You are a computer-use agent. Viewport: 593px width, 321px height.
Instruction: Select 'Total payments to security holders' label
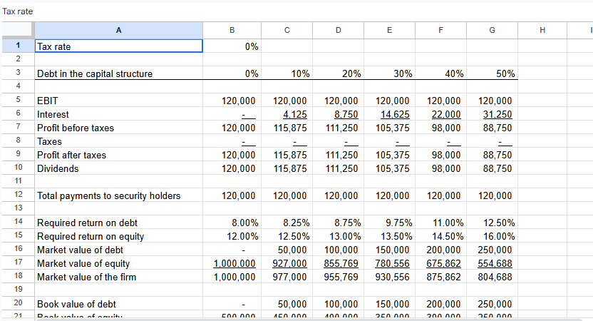point(108,195)
